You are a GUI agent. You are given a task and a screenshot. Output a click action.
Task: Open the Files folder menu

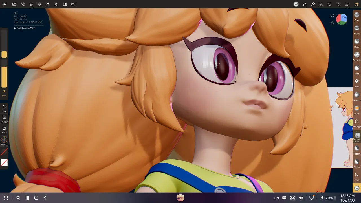tap(14, 4)
